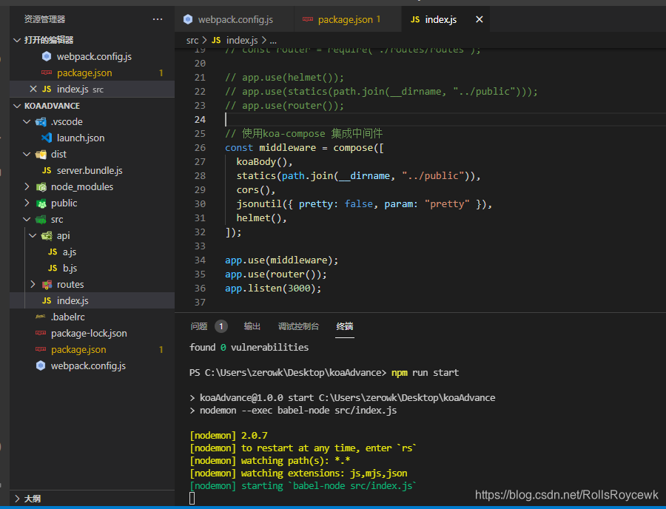Click the launch.json VS Code icon
Screen dimensions: 666x509
point(47,138)
